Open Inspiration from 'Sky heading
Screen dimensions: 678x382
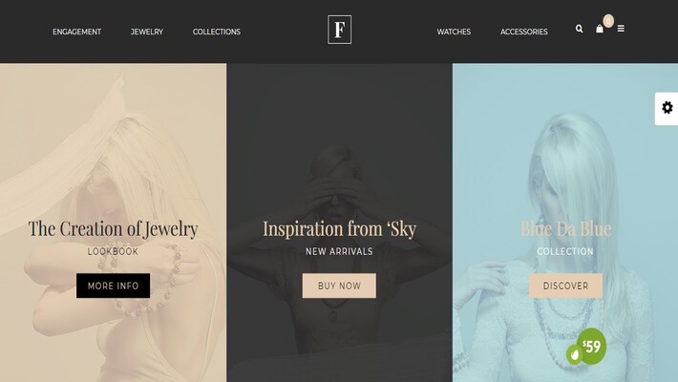339,229
